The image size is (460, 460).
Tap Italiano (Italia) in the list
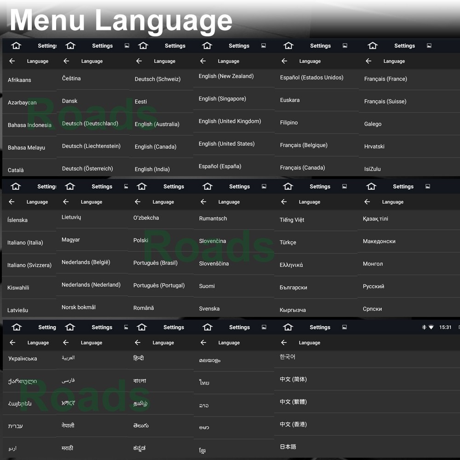25,243
